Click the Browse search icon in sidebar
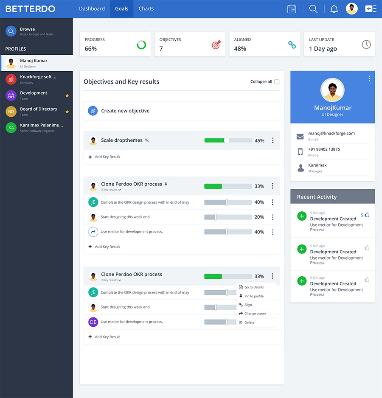Viewport: 382px width, 398px height. [x=11, y=31]
